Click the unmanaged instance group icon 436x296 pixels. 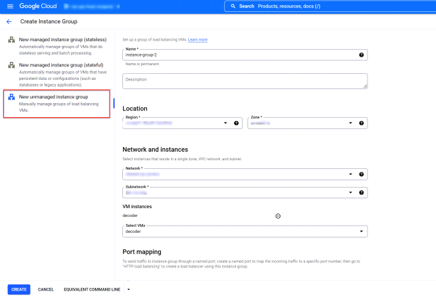(x=11, y=97)
